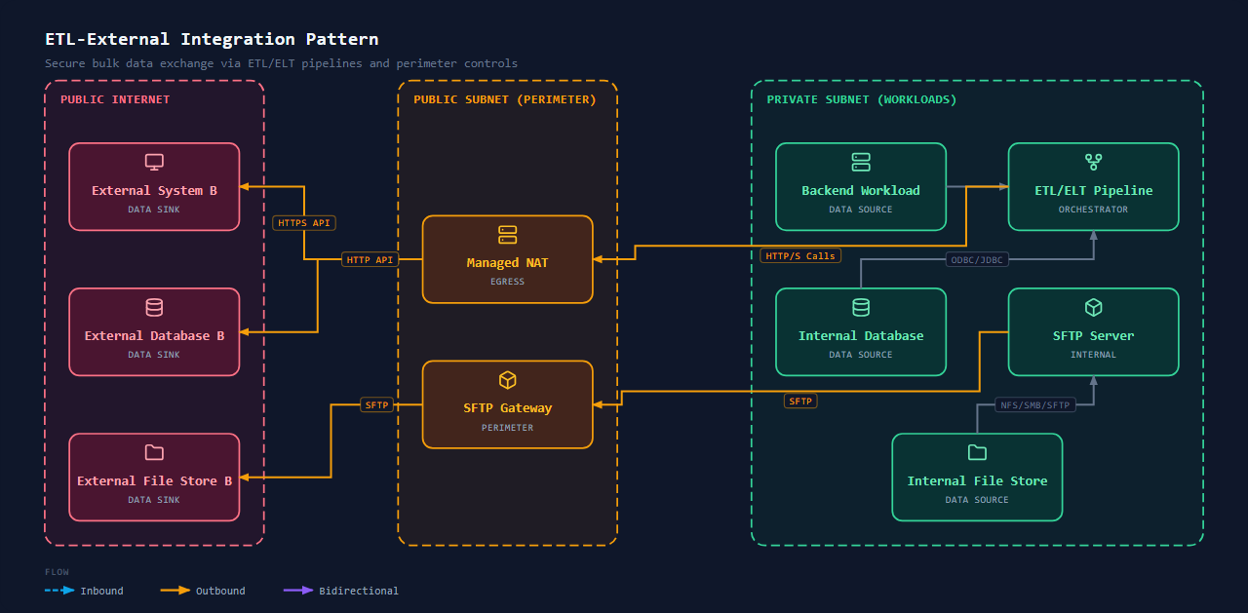
Task: Click the monitor icon in External System B
Action: point(154,162)
